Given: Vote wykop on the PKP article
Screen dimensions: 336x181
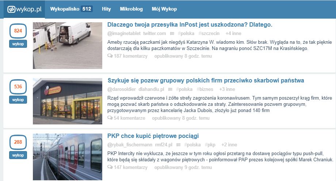Looking at the screenshot, I should [x=18, y=155].
